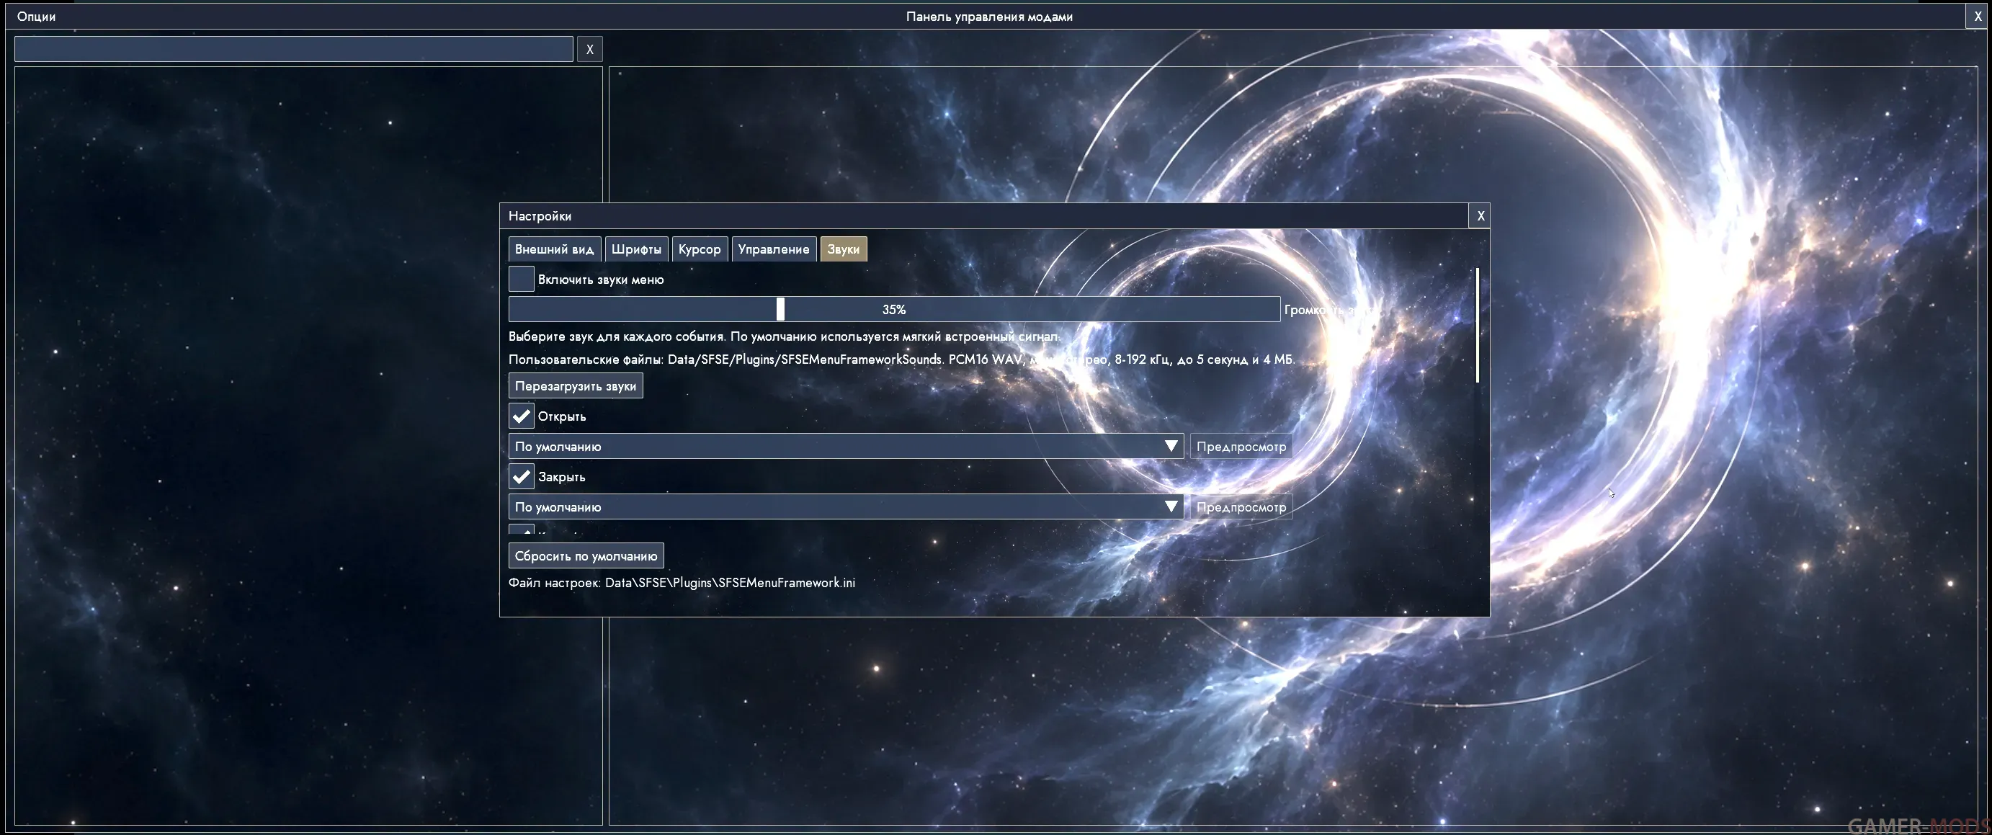Click the volume slider at 35%
Image resolution: width=1992 pixels, height=835 pixels.
pyautogui.click(x=894, y=309)
